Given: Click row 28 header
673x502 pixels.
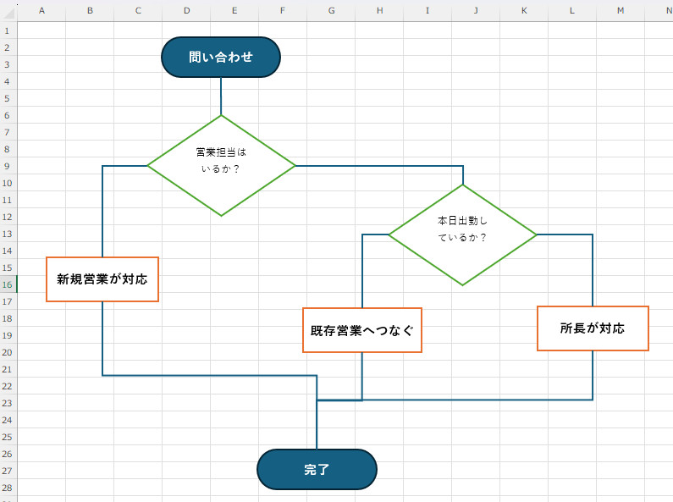Looking at the screenshot, I should click(8, 488).
